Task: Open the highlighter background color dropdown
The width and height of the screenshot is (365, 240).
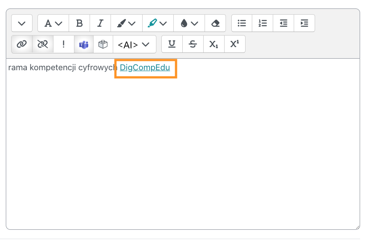Action: click(x=157, y=23)
